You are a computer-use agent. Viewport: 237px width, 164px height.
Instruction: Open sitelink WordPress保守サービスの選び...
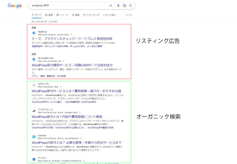(48, 102)
